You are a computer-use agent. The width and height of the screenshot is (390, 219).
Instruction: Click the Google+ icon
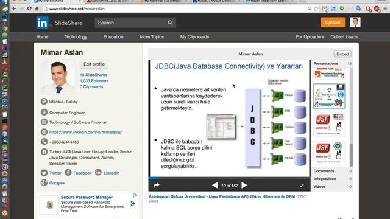pyautogui.click(x=44, y=182)
